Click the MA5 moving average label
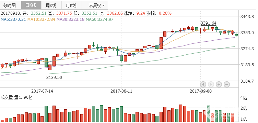This screenshot has width=258, height=123. point(13,19)
